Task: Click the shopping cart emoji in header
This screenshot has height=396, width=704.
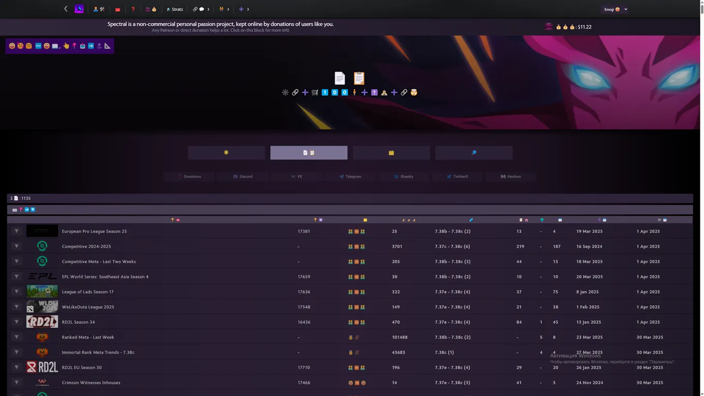Action: (315, 93)
